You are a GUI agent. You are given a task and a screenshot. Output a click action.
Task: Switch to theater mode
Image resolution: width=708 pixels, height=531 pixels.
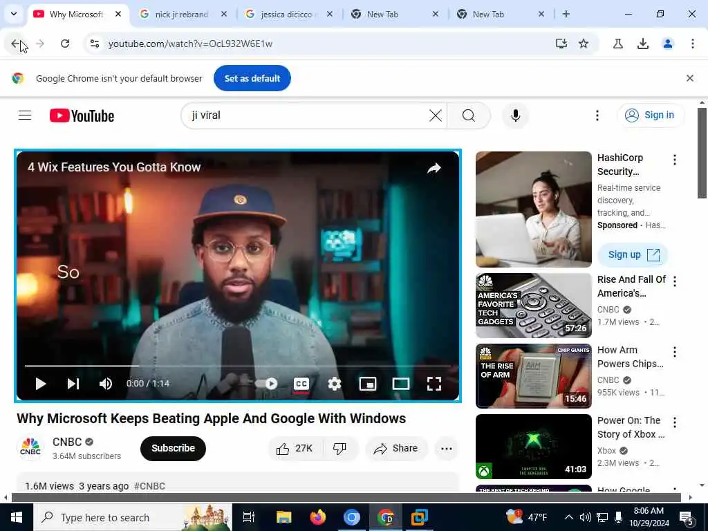(x=401, y=384)
